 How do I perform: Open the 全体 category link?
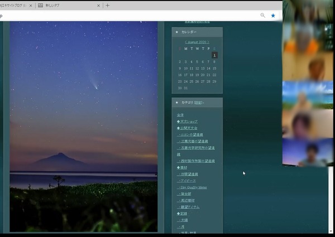pos(180,115)
